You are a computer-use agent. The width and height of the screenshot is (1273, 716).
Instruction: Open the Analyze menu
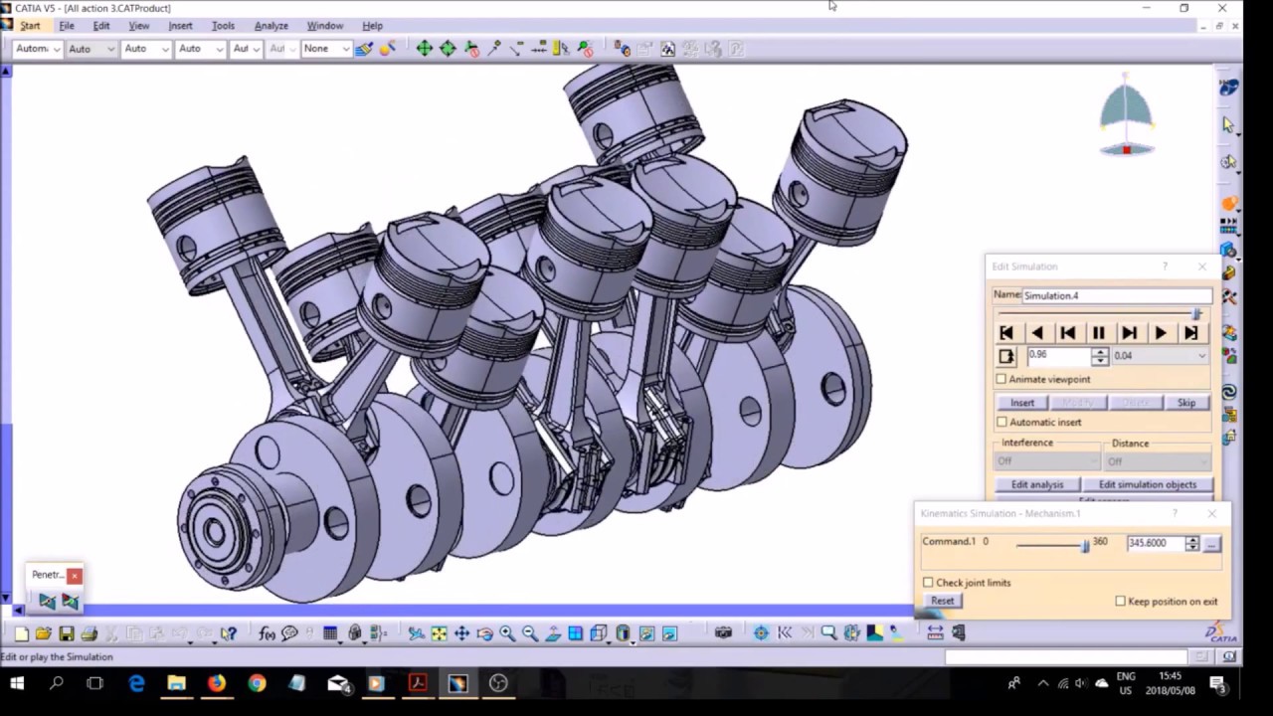271,26
